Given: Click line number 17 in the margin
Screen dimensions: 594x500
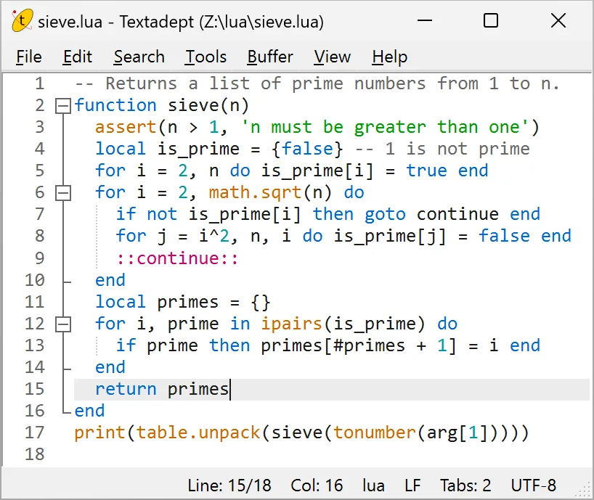Looking at the screenshot, I should pos(34,433).
